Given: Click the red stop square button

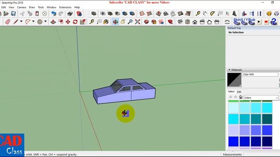Looking at the screenshot, I should click(266, 22).
